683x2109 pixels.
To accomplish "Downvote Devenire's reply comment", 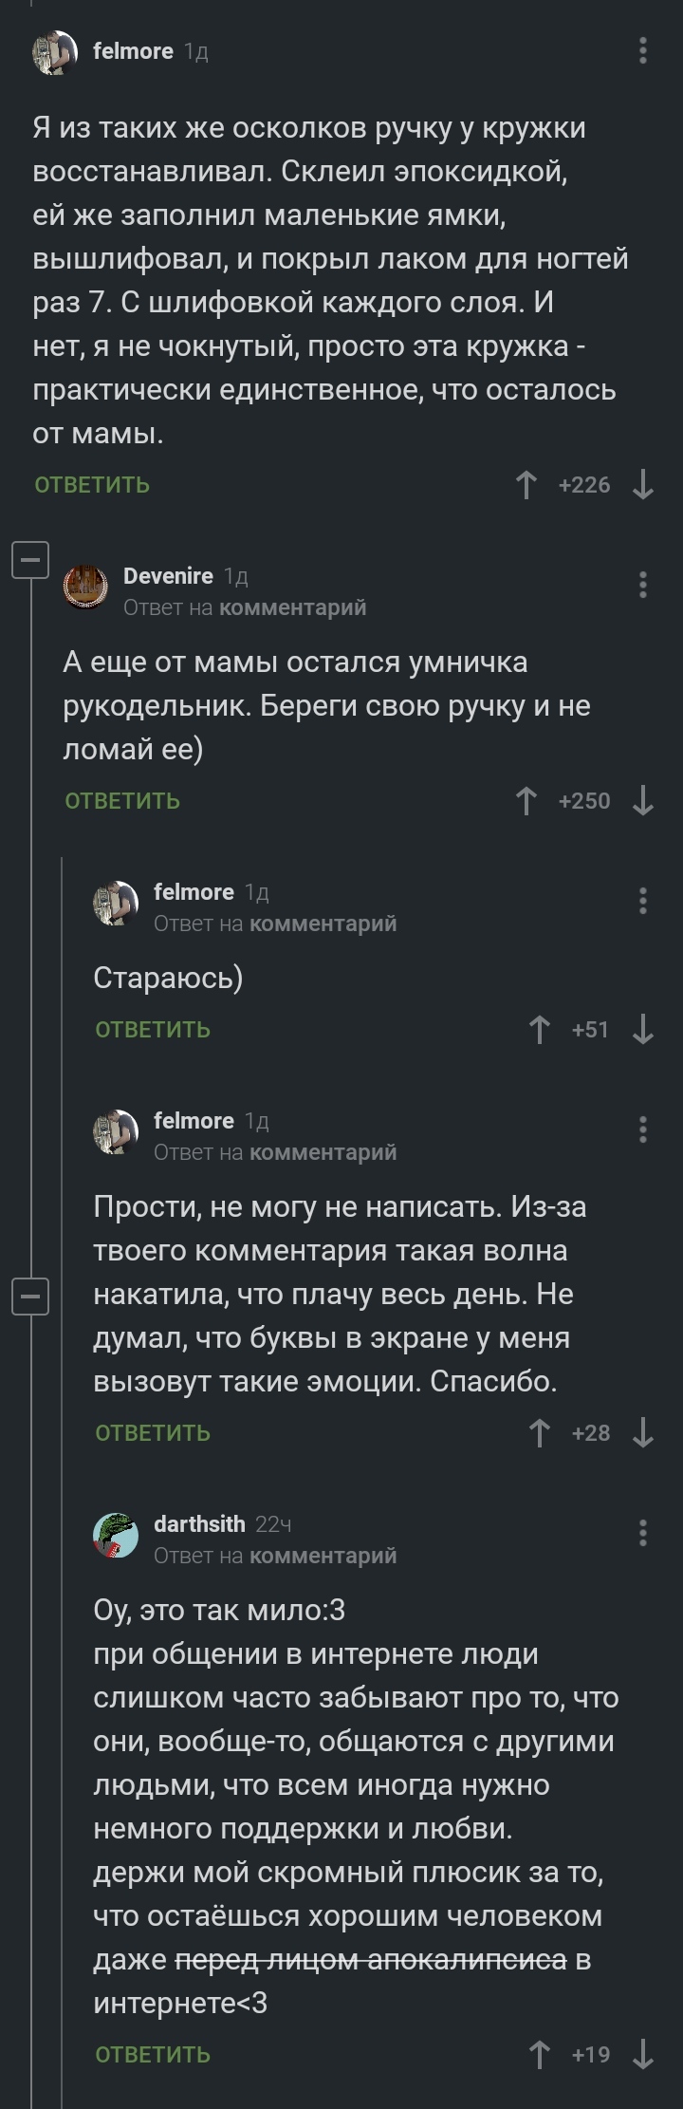I will pyautogui.click(x=643, y=801).
